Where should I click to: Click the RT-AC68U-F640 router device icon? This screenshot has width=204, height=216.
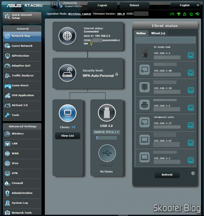point(144,52)
